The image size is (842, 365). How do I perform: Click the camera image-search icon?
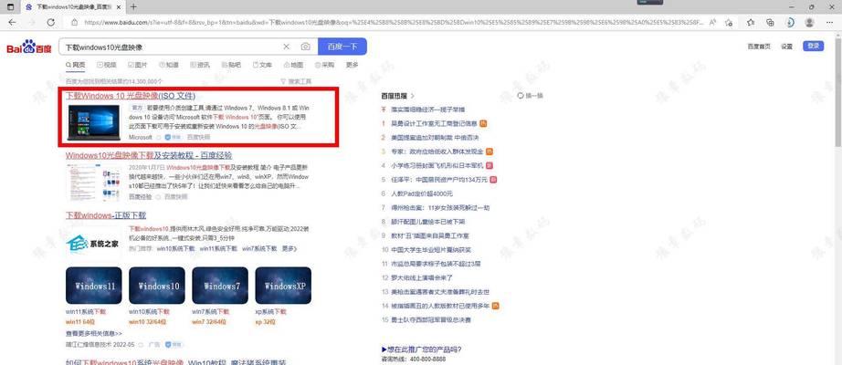(x=306, y=47)
